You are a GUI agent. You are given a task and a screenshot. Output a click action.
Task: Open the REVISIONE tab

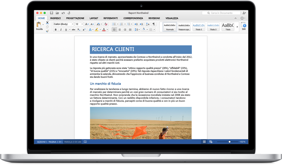coord(154,18)
